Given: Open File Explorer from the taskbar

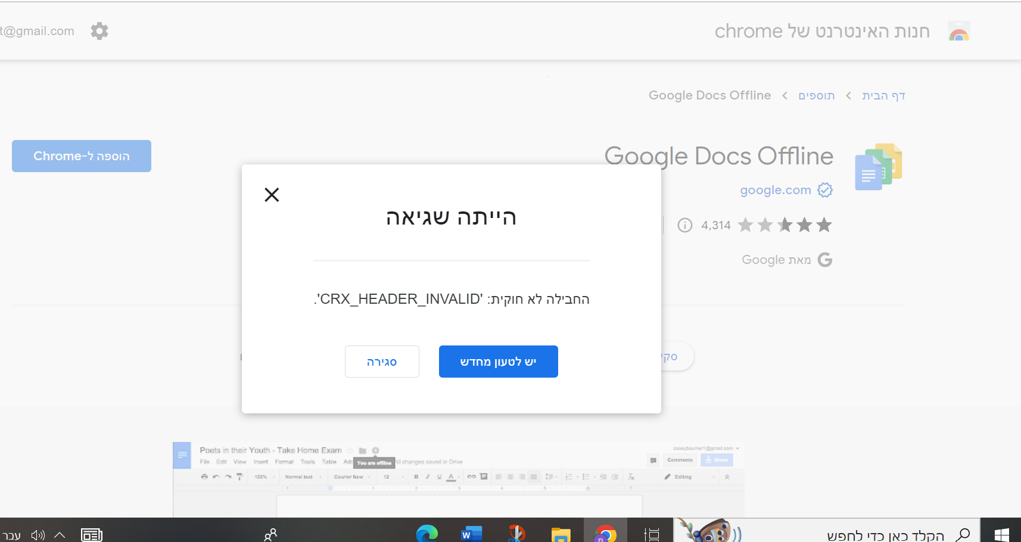Looking at the screenshot, I should point(561,534).
